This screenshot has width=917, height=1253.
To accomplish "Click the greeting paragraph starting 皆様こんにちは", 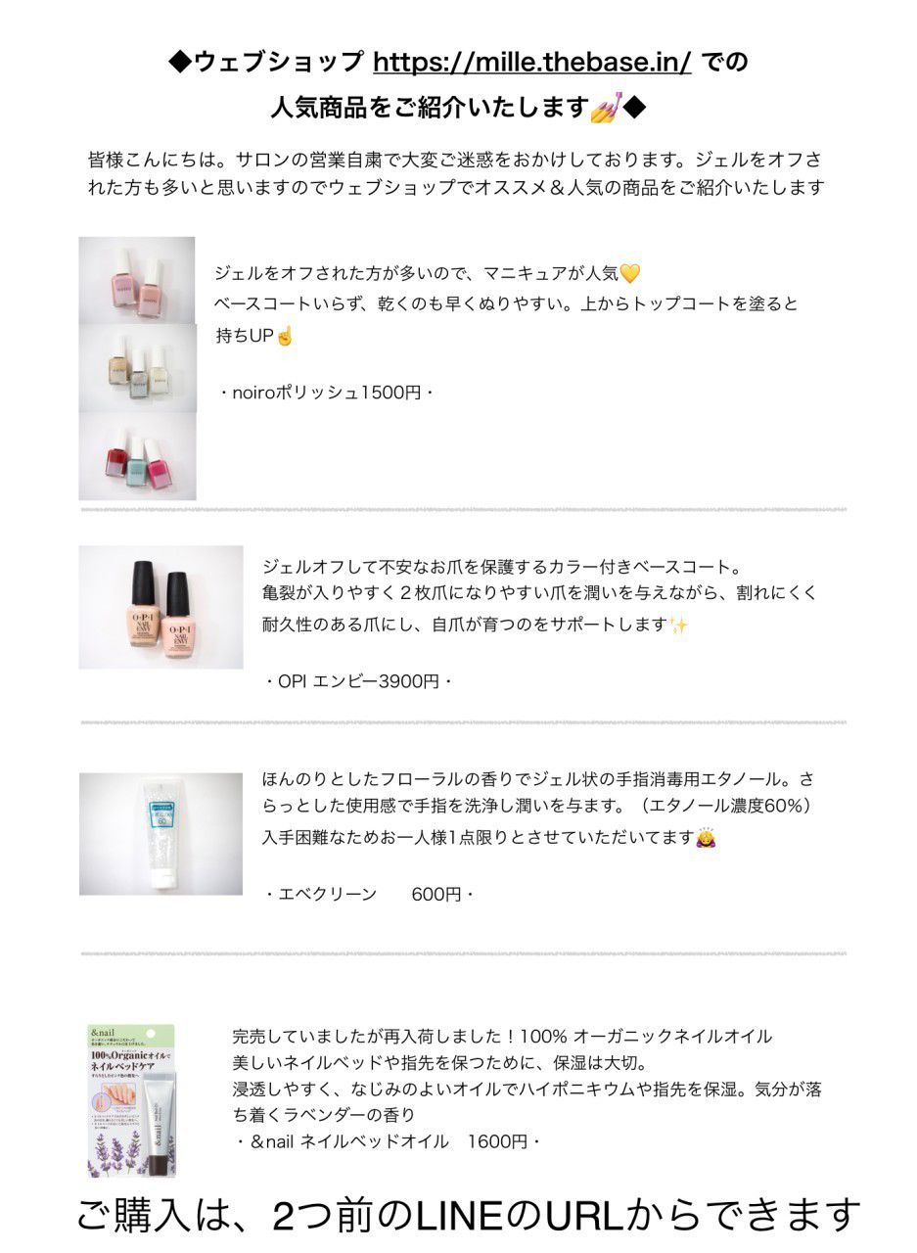I will click(x=456, y=174).
